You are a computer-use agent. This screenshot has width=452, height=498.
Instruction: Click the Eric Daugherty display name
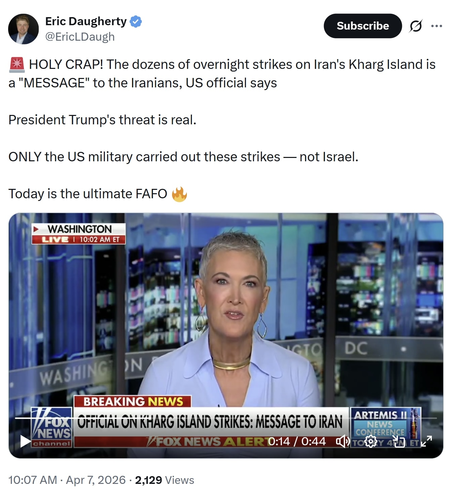86,21
